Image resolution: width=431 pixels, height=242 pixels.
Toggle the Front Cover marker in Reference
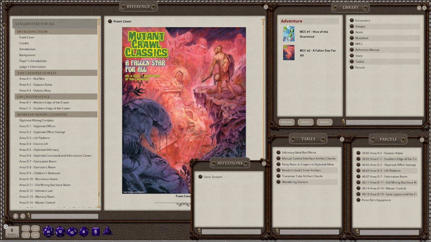point(110,21)
